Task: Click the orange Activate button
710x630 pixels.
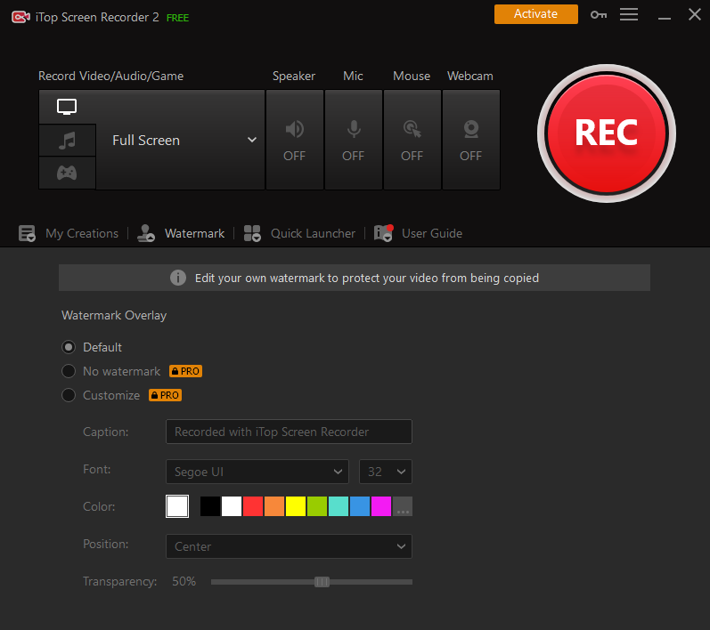Action: pos(535,14)
